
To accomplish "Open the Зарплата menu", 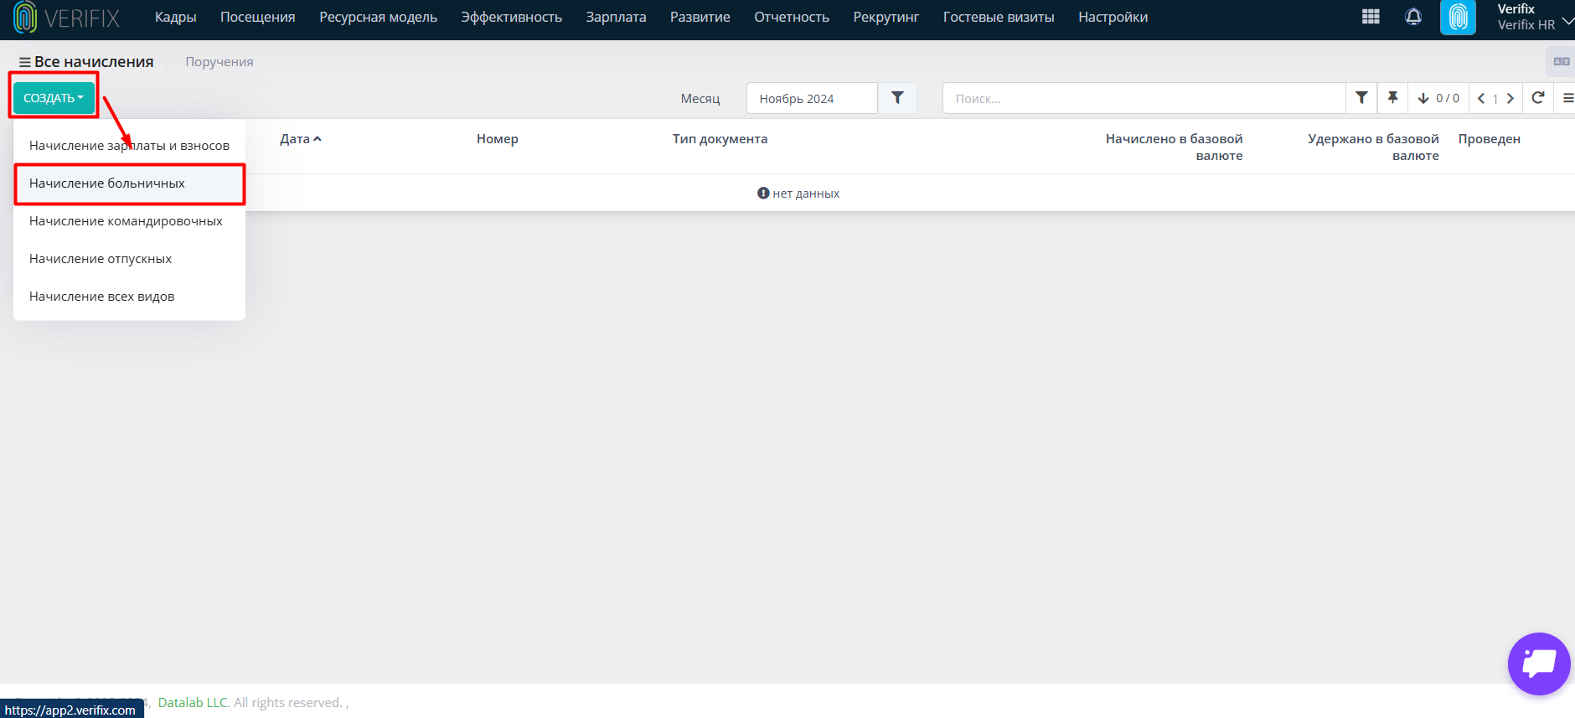I will (616, 17).
